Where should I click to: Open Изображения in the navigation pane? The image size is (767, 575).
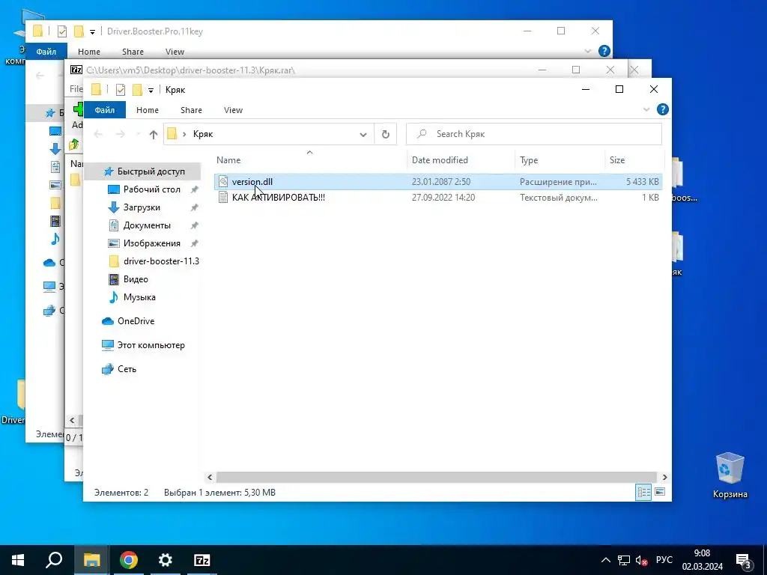151,243
